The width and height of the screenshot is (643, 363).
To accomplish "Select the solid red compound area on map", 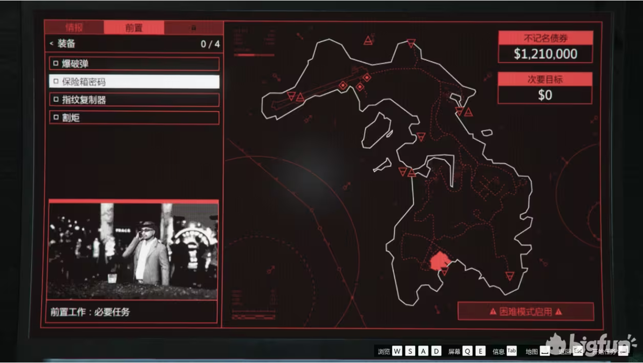I will tap(439, 261).
